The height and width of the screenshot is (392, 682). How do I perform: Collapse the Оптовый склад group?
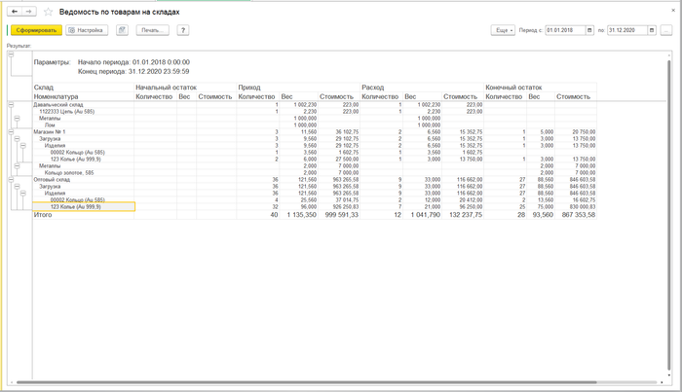[10, 179]
